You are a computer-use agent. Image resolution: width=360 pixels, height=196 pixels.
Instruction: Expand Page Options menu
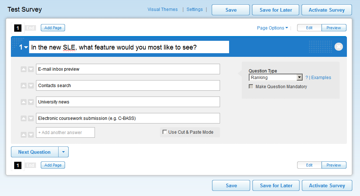pos(272,28)
